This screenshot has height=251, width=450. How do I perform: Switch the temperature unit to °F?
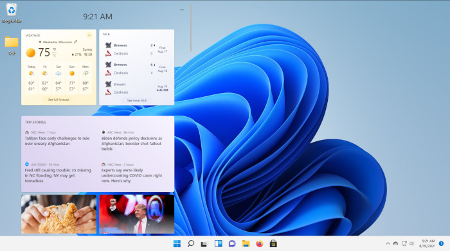click(54, 49)
